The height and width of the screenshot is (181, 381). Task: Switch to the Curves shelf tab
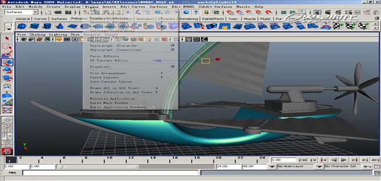coord(40,19)
